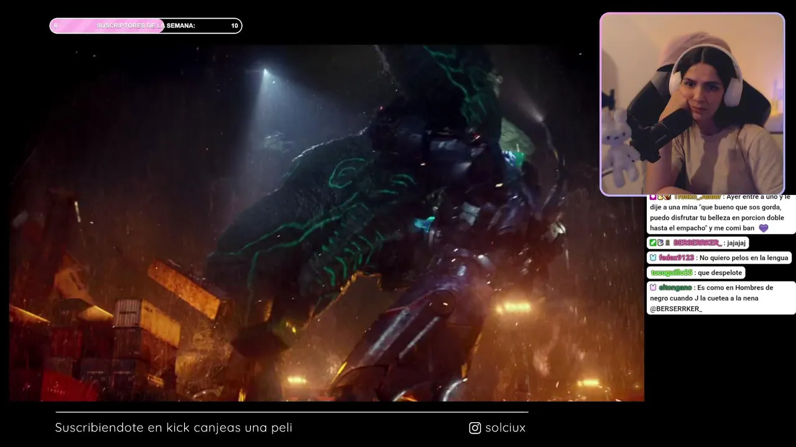The width and height of the screenshot is (796, 447).
Task: Click the bunny badge next to fedex9123
Action: point(653,258)
